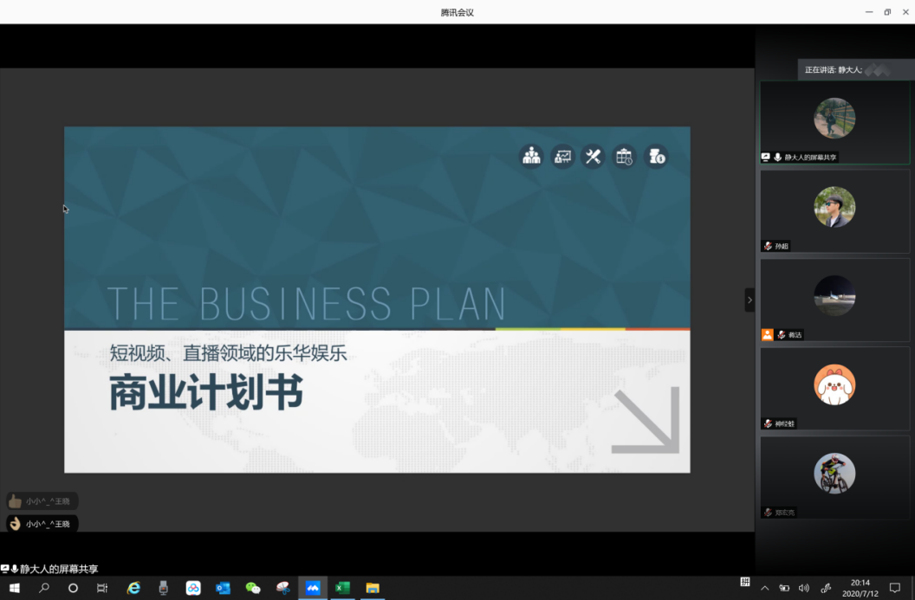915x600 pixels.
Task: Select 孙超's avatar with sunglasses
Action: [834, 207]
